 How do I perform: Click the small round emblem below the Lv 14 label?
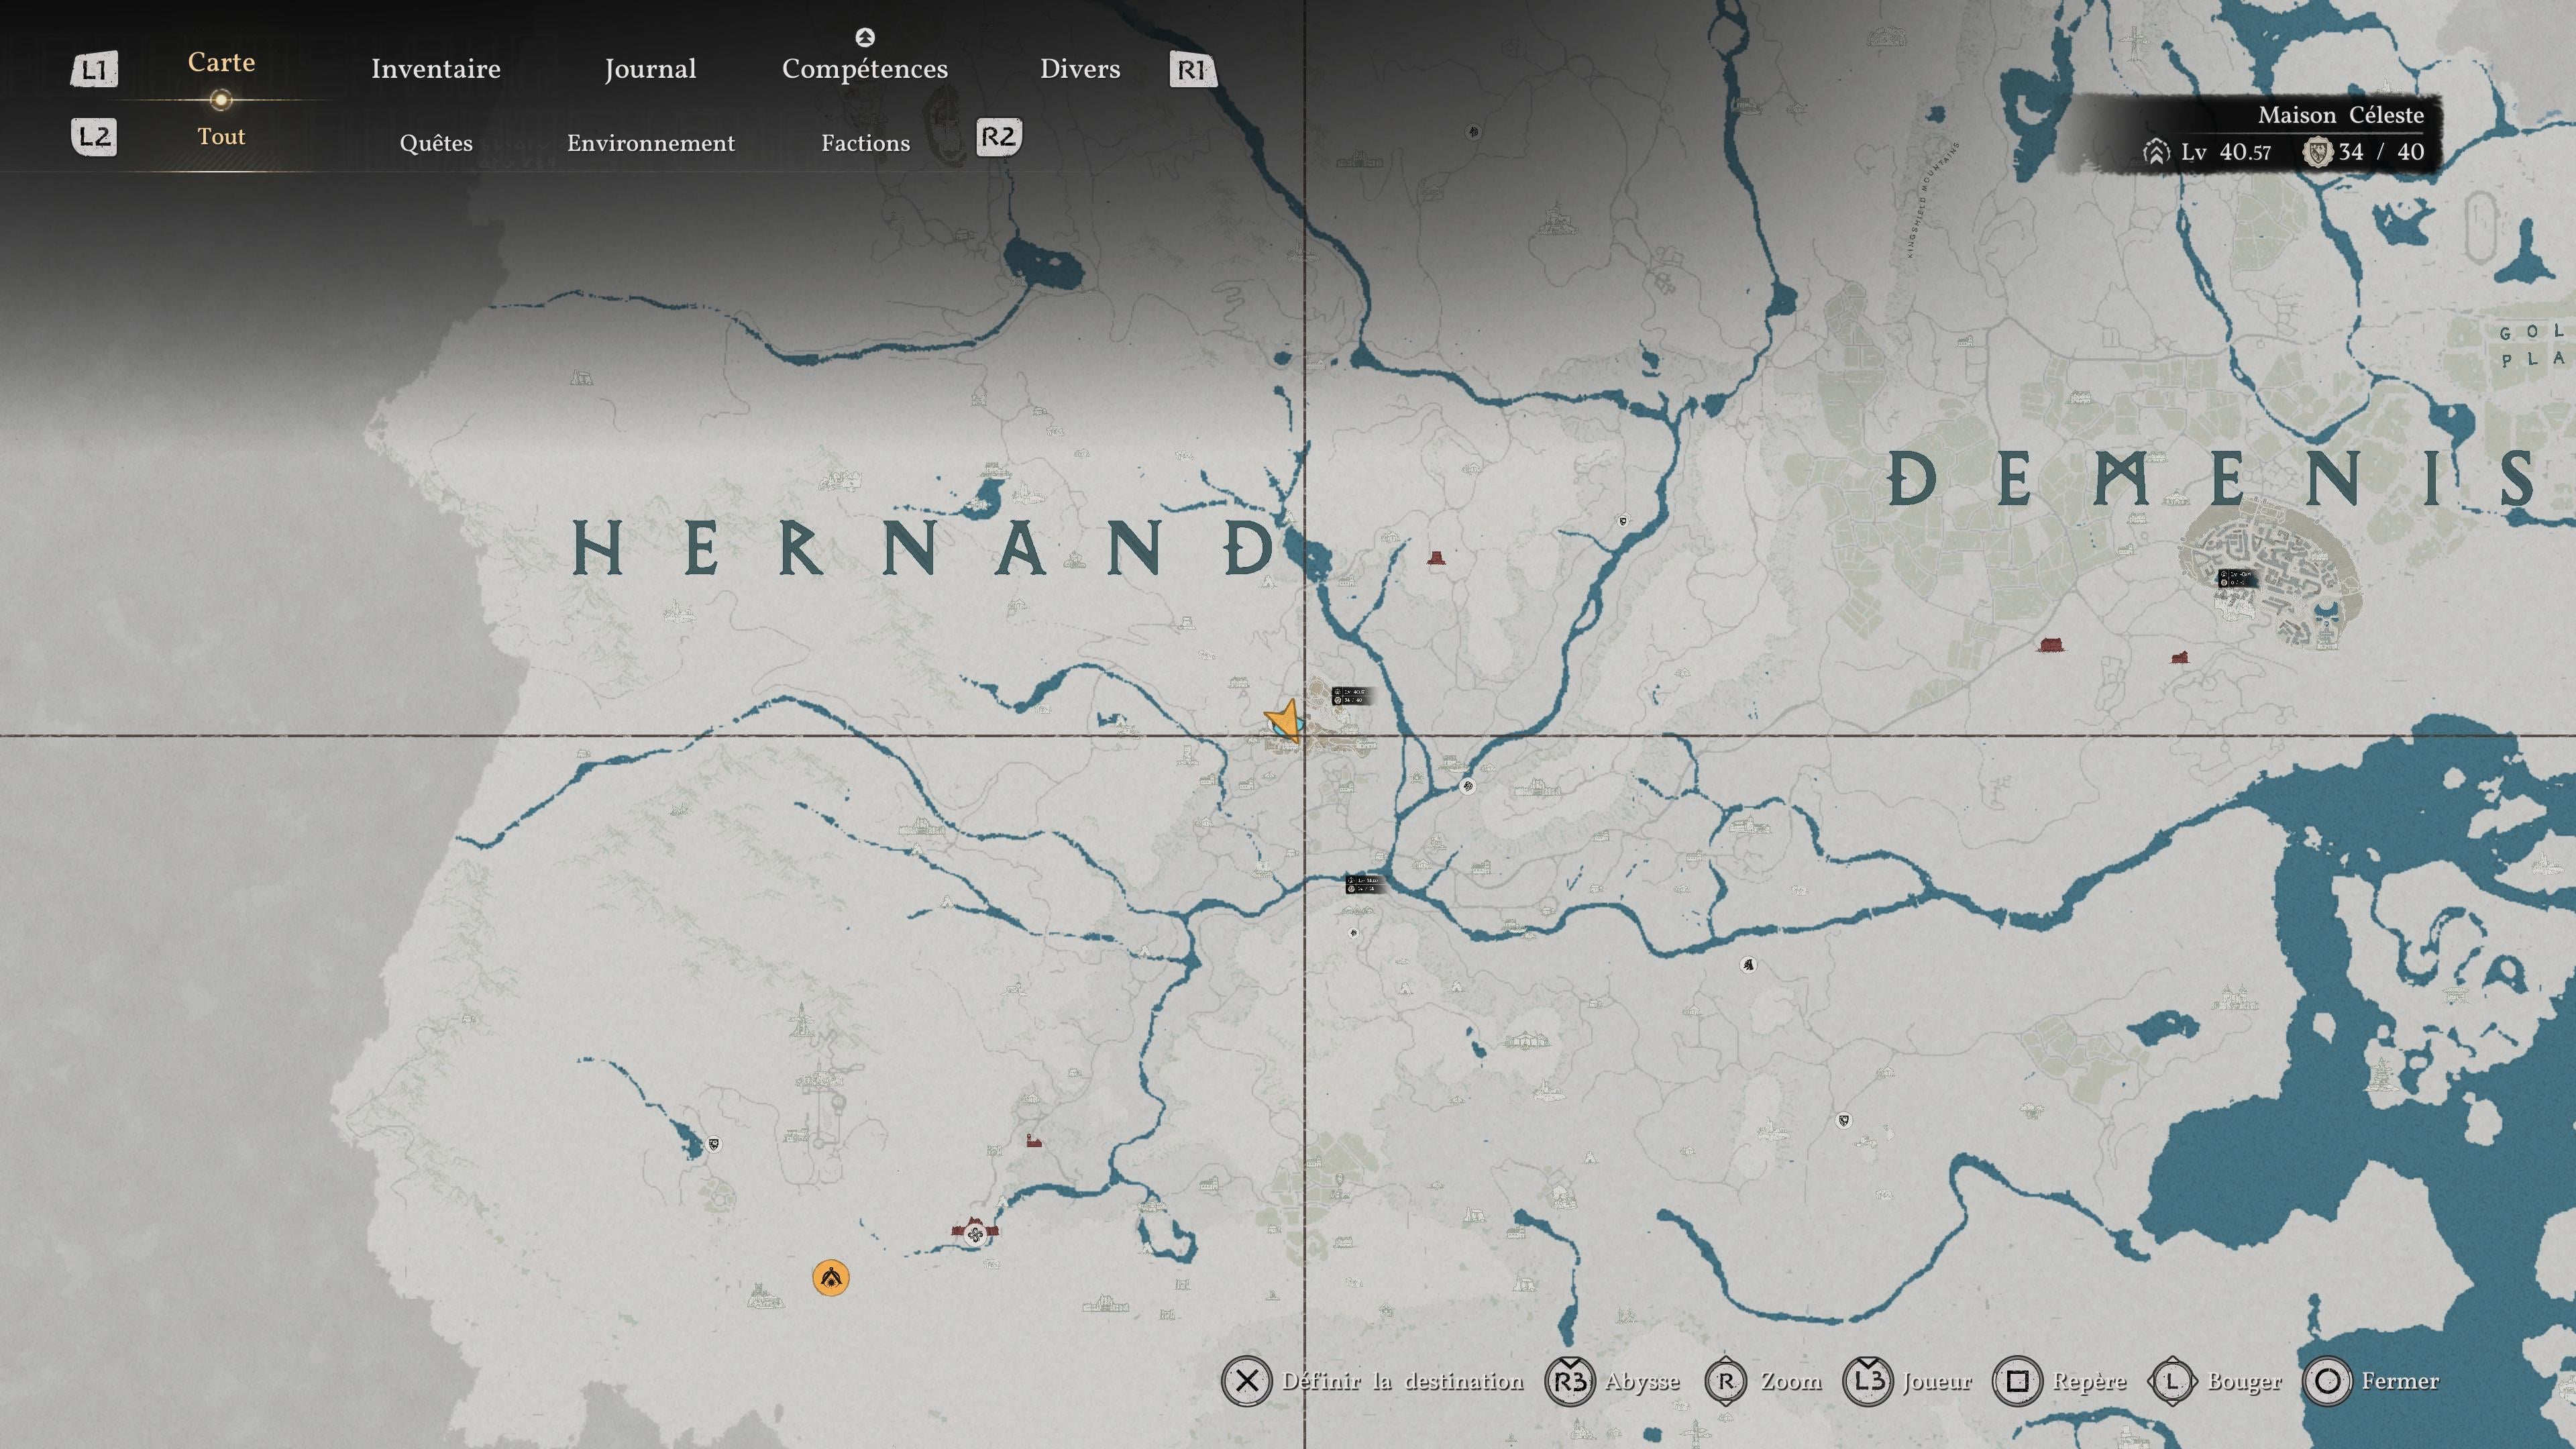[1353, 933]
